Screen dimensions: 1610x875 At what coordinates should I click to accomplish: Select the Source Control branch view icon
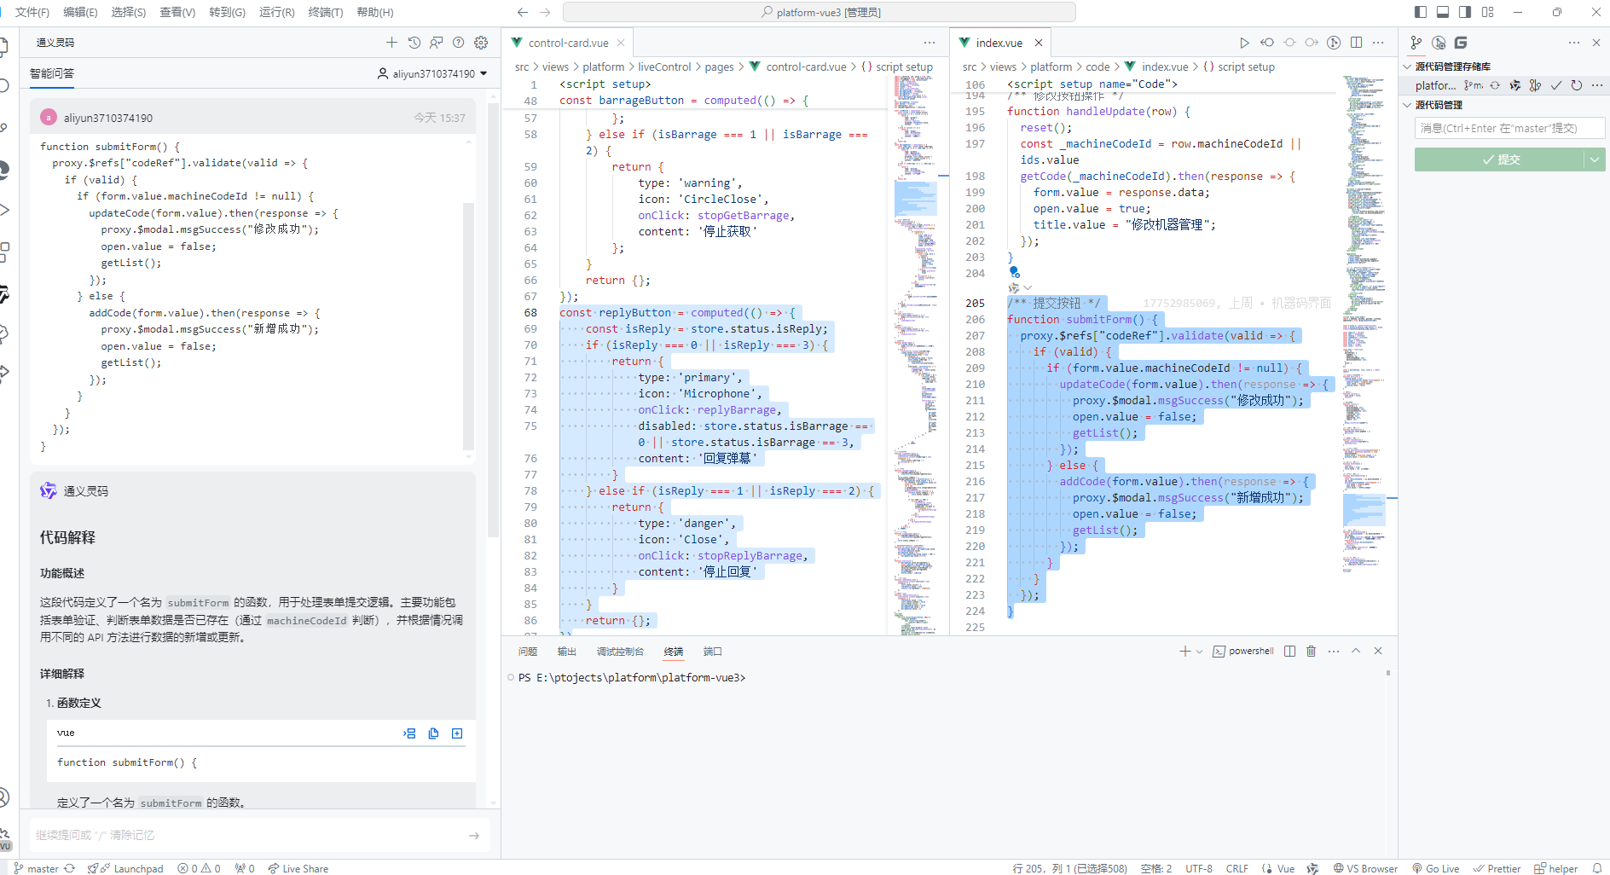coord(1416,43)
